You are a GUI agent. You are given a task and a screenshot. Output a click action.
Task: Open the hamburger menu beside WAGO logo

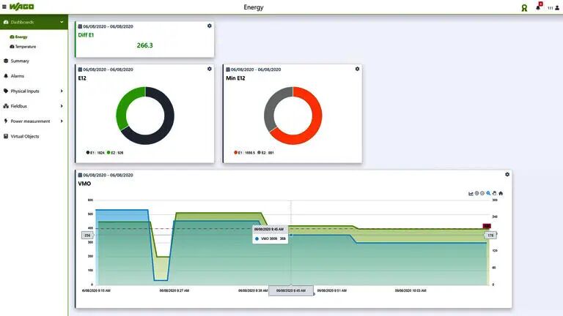coord(4,7)
